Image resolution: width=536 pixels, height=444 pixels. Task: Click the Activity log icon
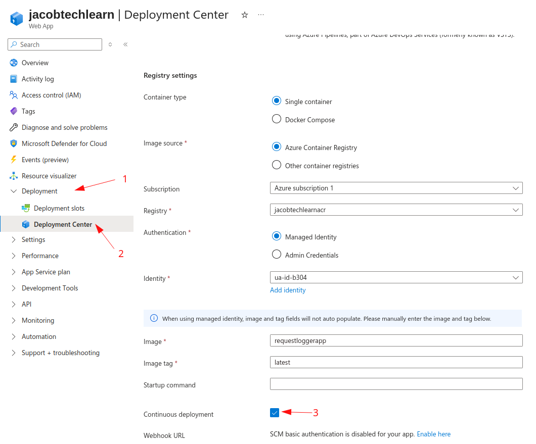point(14,79)
